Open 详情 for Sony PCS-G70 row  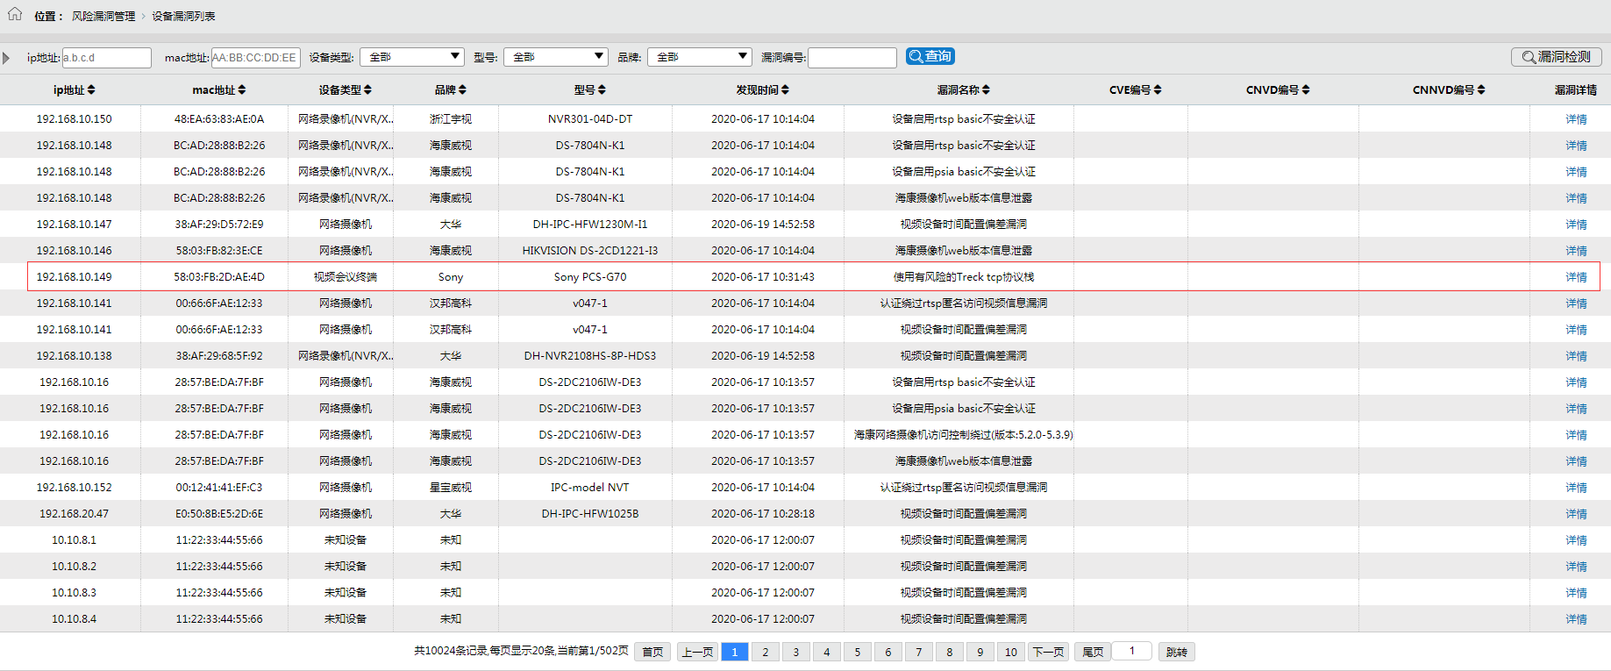pos(1576,277)
